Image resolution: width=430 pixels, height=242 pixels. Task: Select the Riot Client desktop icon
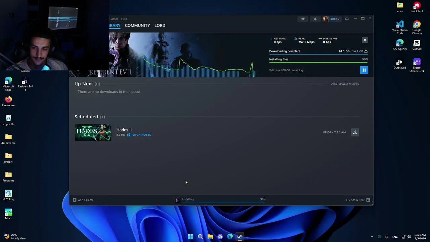point(417,7)
